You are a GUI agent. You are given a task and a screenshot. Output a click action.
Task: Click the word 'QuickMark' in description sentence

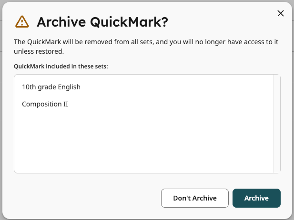point(44,42)
